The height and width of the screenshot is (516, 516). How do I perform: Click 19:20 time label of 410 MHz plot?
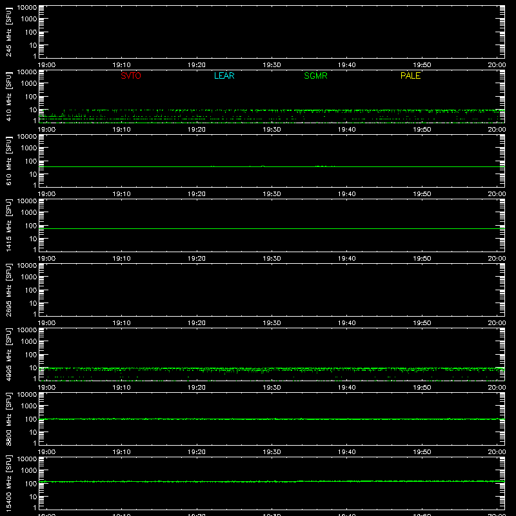[x=197, y=130]
